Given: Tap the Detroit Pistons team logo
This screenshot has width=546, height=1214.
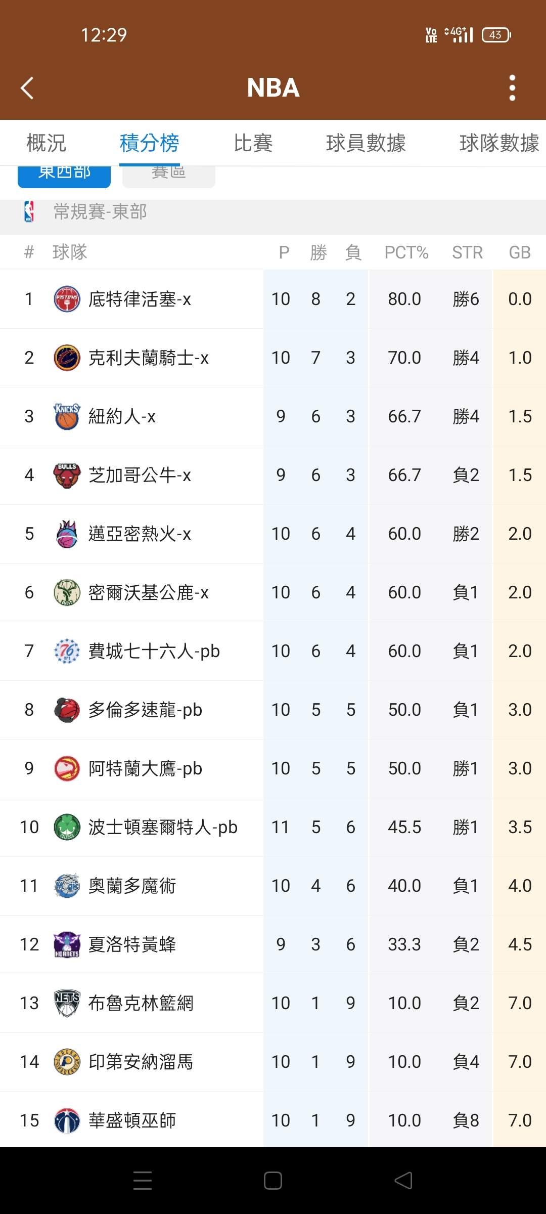Looking at the screenshot, I should pos(67,299).
